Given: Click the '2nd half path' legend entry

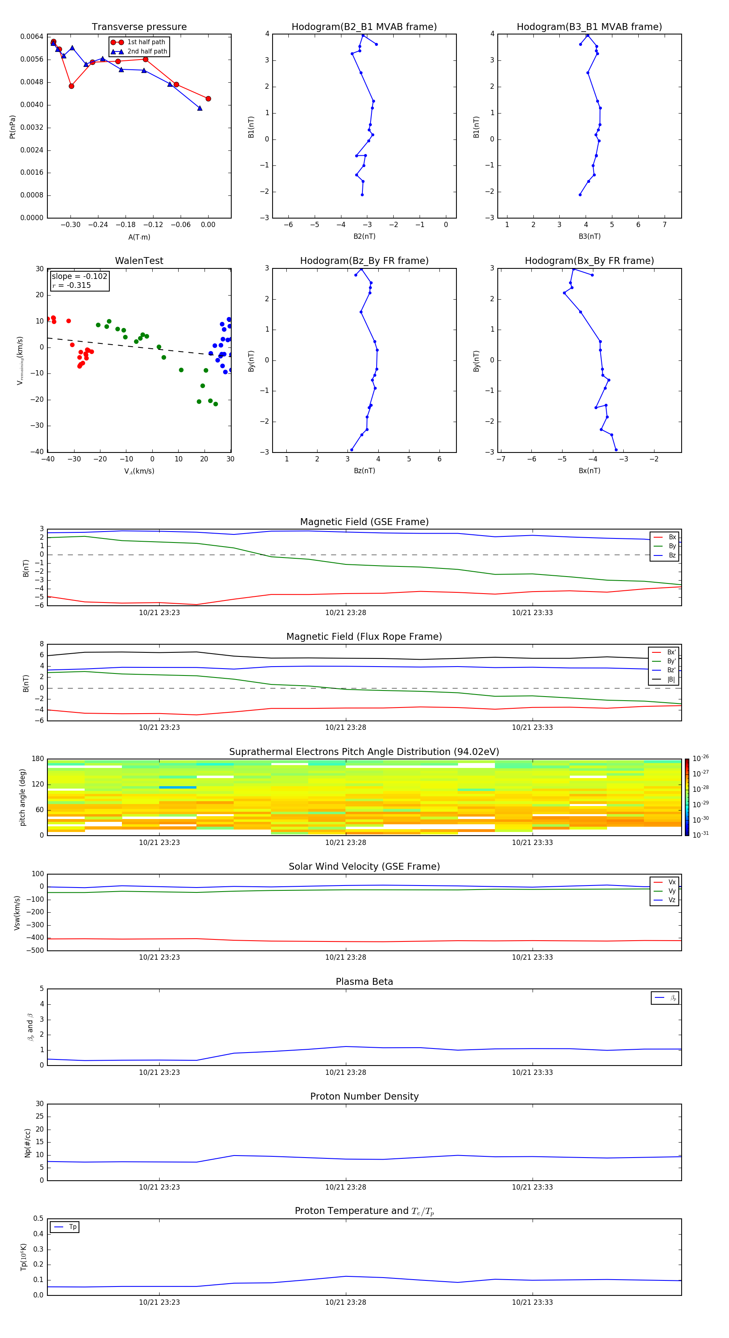Looking at the screenshot, I should pyautogui.click(x=139, y=51).
